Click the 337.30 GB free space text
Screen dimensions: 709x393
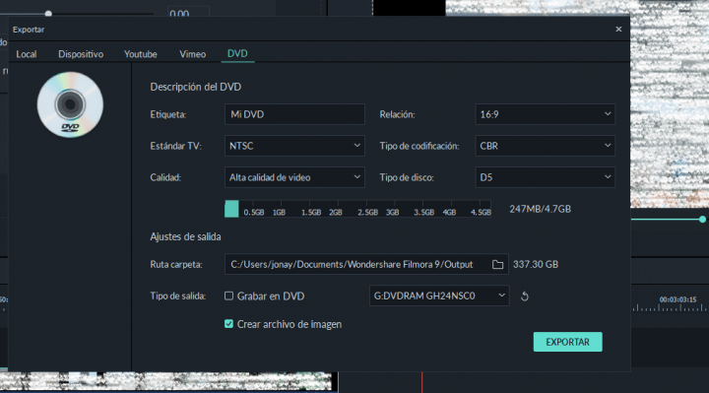pos(536,265)
